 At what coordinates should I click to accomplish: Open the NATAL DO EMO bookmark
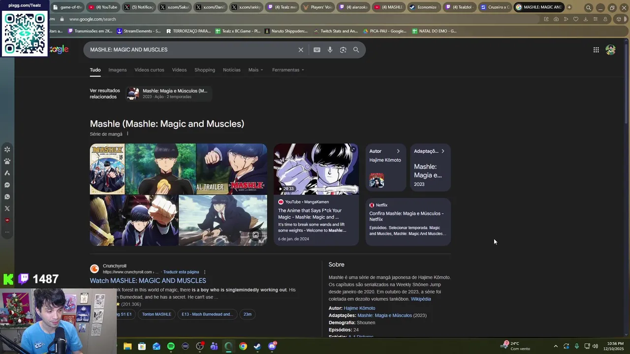point(434,31)
